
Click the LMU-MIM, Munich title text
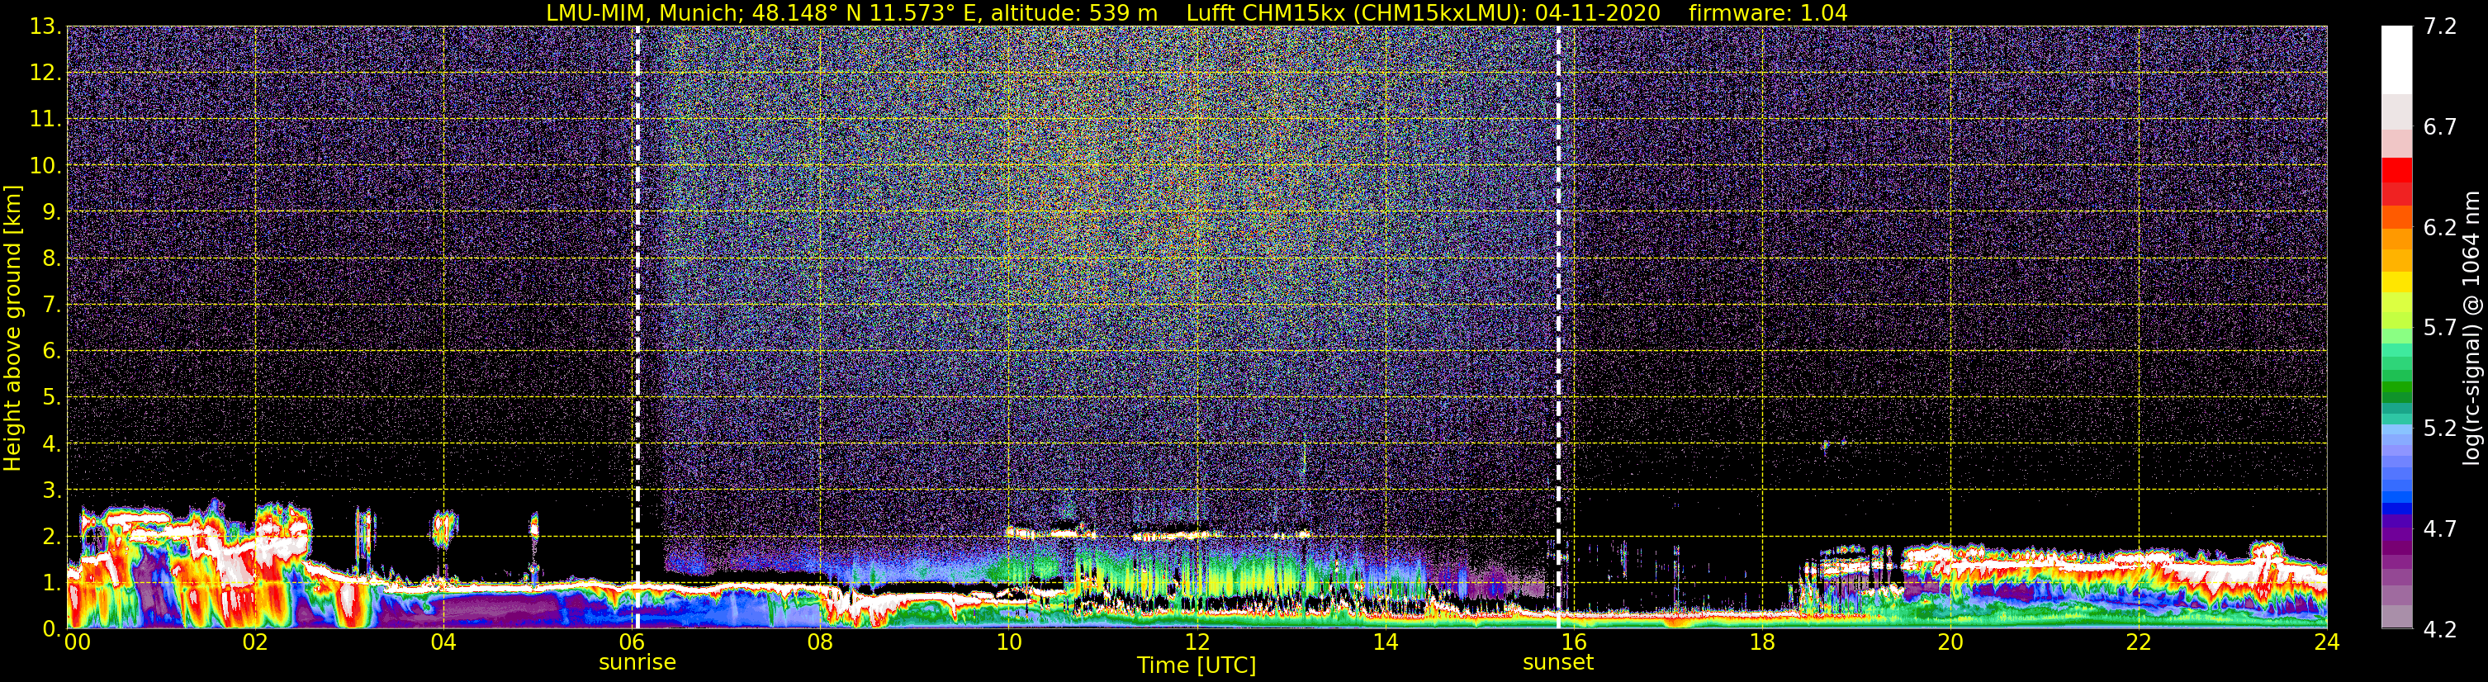click(642, 12)
